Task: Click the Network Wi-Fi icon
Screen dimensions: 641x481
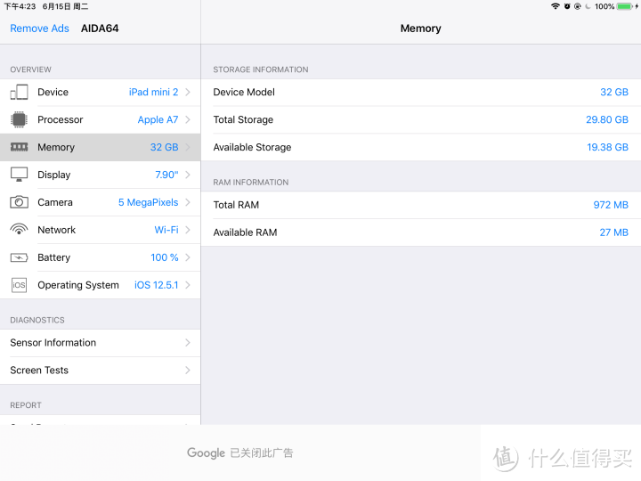Action: [x=19, y=229]
